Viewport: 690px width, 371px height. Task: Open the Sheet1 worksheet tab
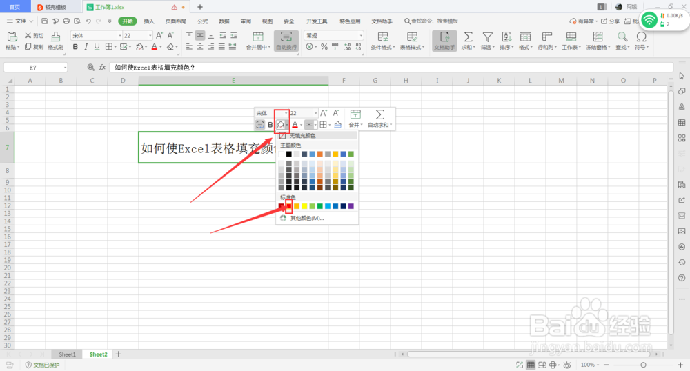pyautogui.click(x=68, y=354)
